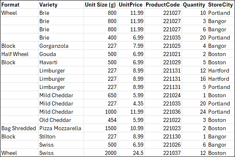Click the Stilton variety cell
This screenshot has height=157, width=235.
tap(61, 136)
